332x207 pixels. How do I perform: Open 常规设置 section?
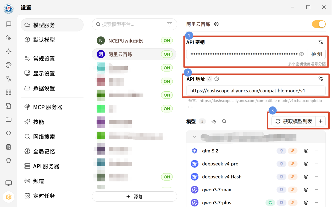[x=52, y=59]
